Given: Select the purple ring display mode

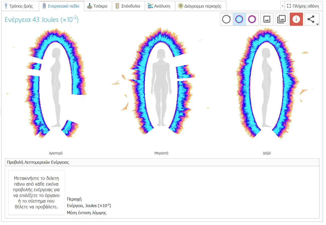Looking at the screenshot, I should click(x=252, y=19).
